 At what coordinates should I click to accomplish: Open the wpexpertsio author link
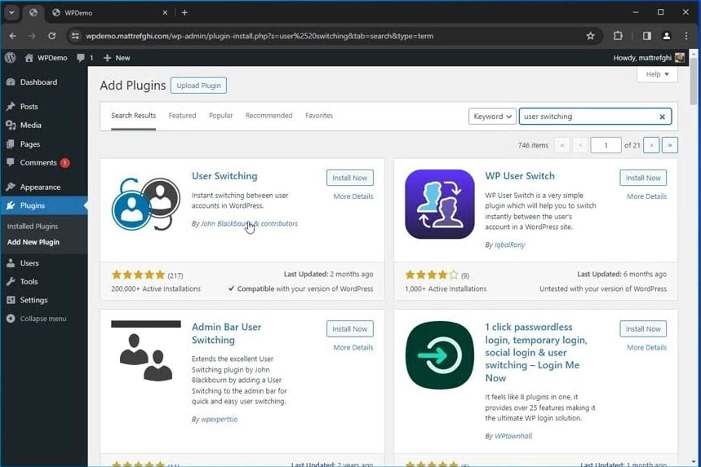click(x=219, y=419)
